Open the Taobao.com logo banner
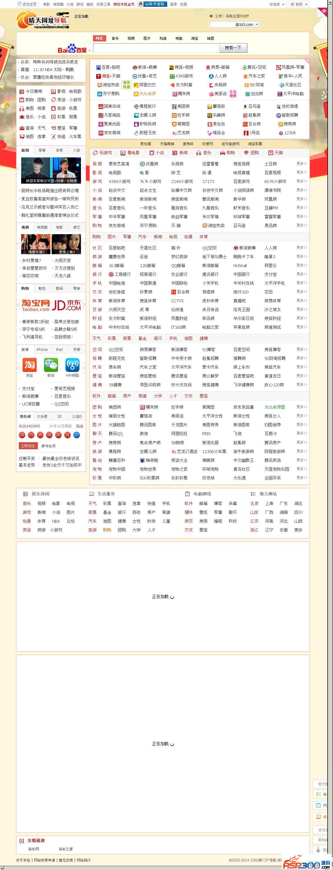 tap(36, 305)
